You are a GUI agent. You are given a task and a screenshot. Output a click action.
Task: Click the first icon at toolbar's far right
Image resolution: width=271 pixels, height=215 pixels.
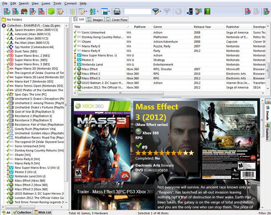pyautogui.click(x=248, y=11)
